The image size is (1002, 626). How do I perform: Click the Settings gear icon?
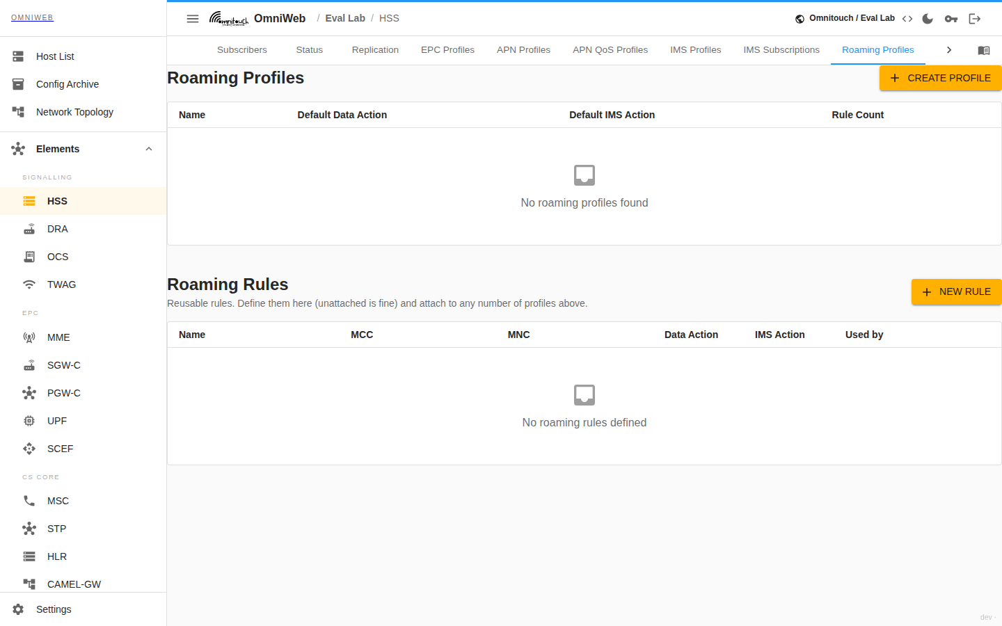(18, 609)
